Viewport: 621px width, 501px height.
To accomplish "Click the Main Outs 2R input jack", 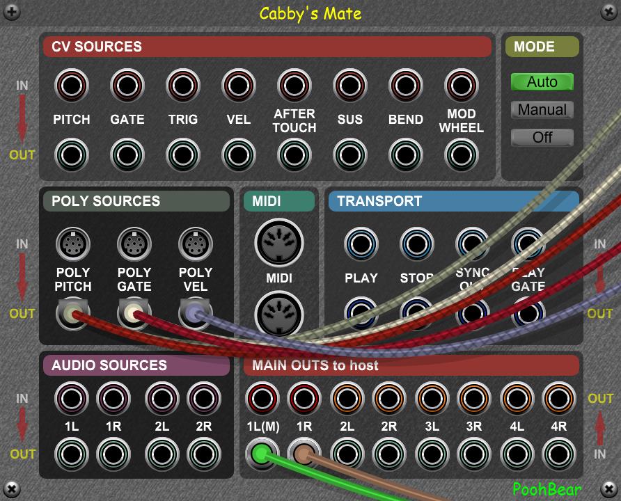I will point(389,454).
